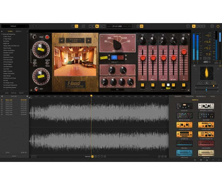This screenshot has height=185, width=222.
Task: Click the Delete preset button
Action: pyautogui.click(x=21, y=93)
